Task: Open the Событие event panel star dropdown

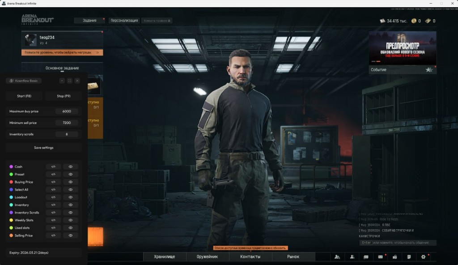Action: coord(428,69)
